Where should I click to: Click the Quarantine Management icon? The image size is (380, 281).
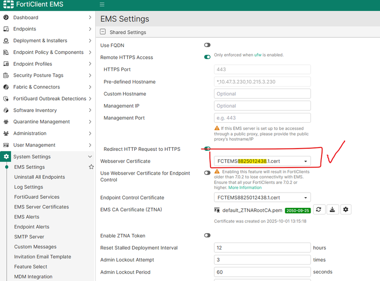pyautogui.click(x=6, y=122)
